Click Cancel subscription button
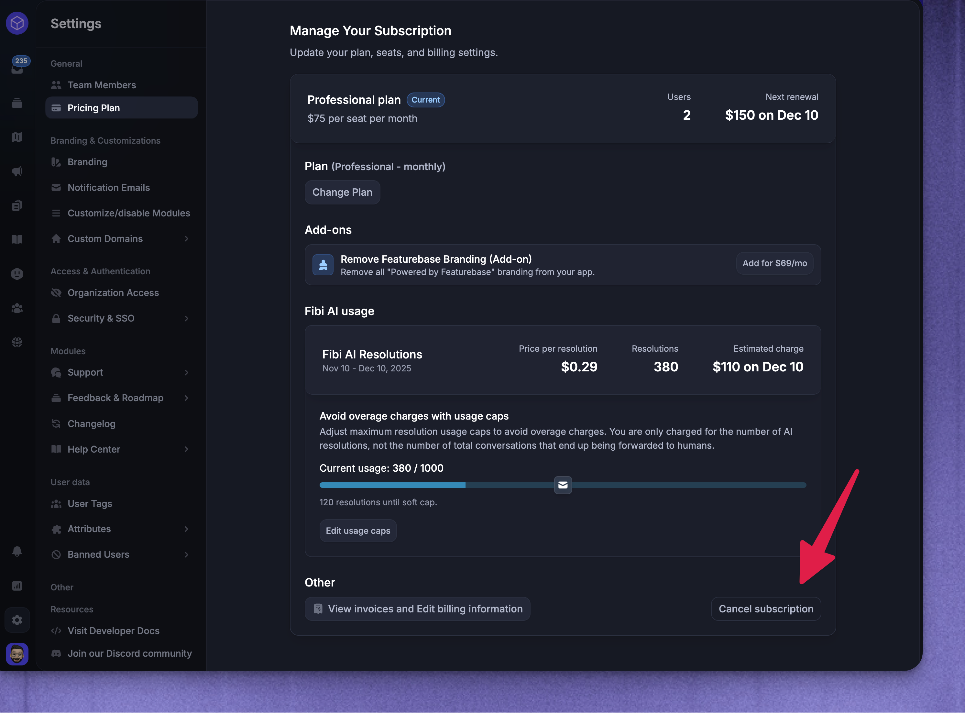The height and width of the screenshot is (713, 965). (x=766, y=609)
